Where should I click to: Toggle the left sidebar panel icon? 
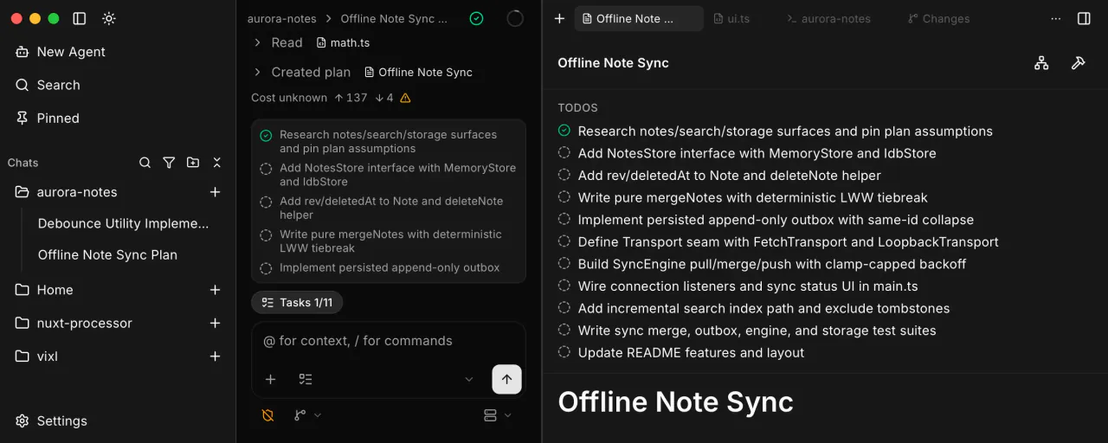click(80, 18)
